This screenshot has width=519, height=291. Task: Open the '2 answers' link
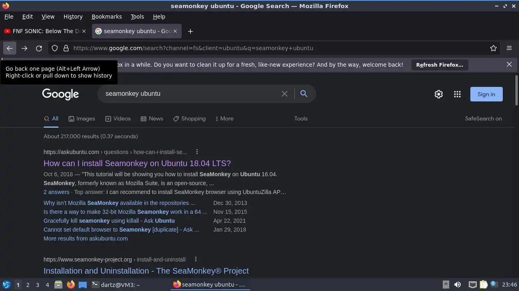coord(56,192)
